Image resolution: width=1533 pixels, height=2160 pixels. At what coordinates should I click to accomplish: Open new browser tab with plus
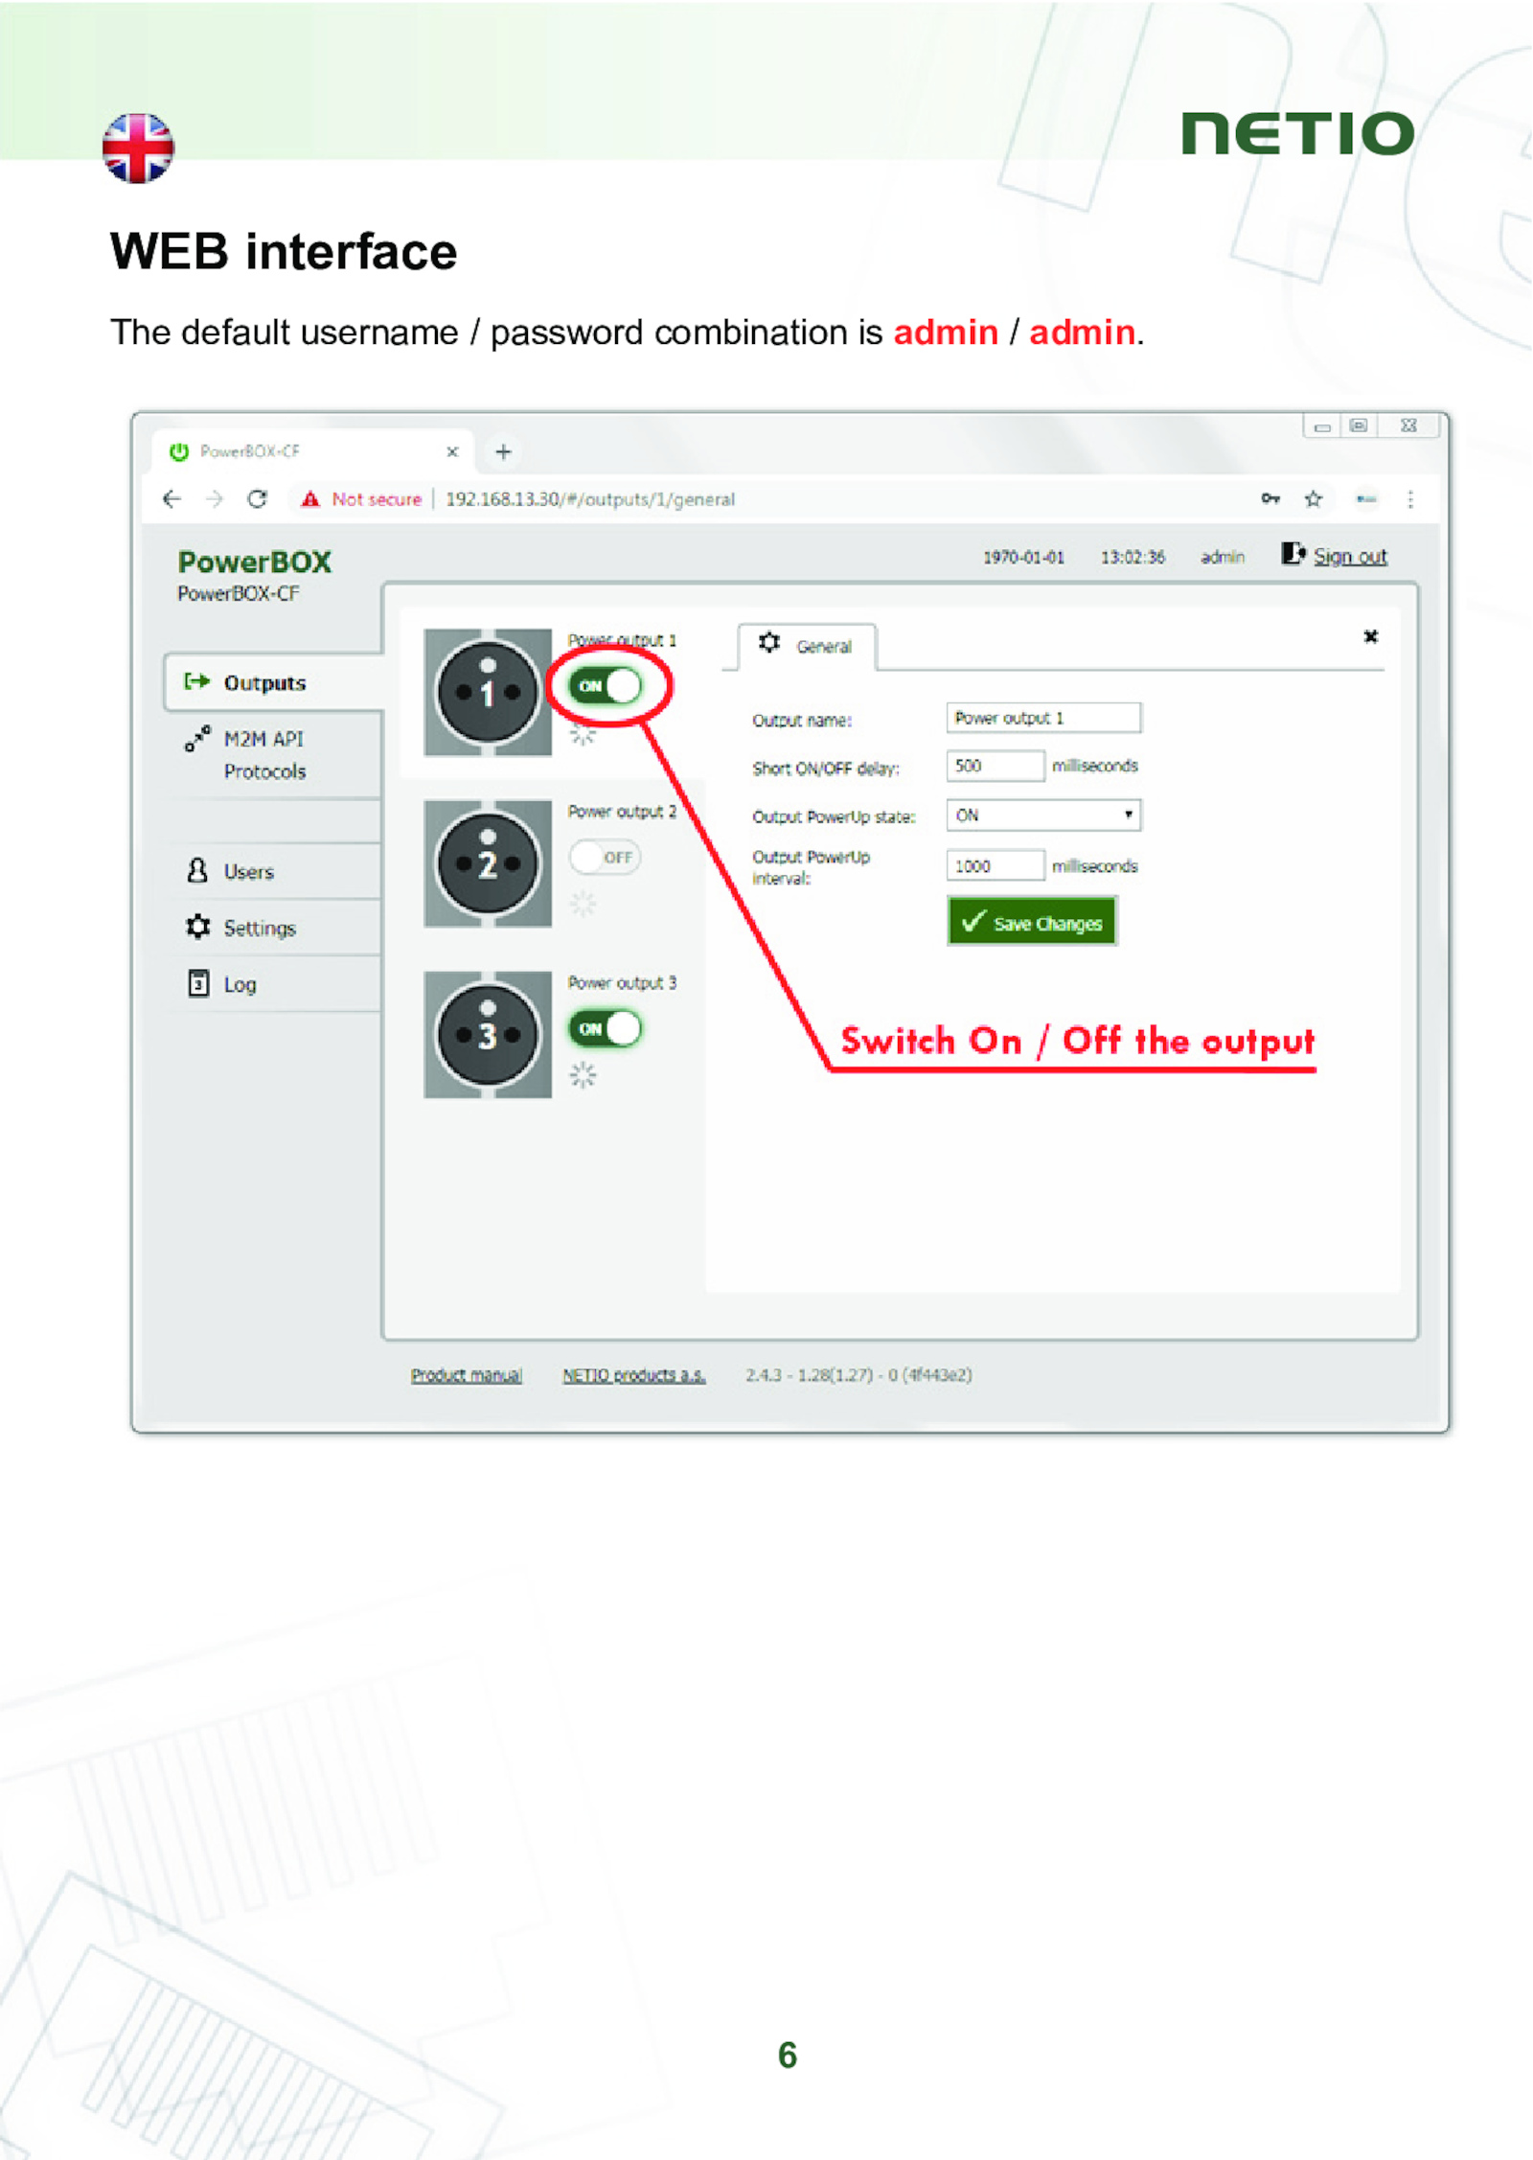(503, 451)
